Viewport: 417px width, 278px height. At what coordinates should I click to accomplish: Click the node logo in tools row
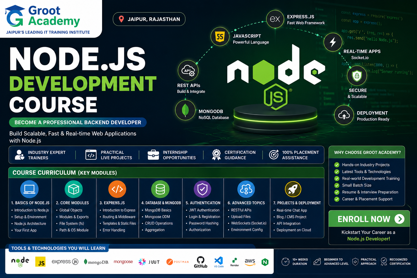(x=20, y=262)
